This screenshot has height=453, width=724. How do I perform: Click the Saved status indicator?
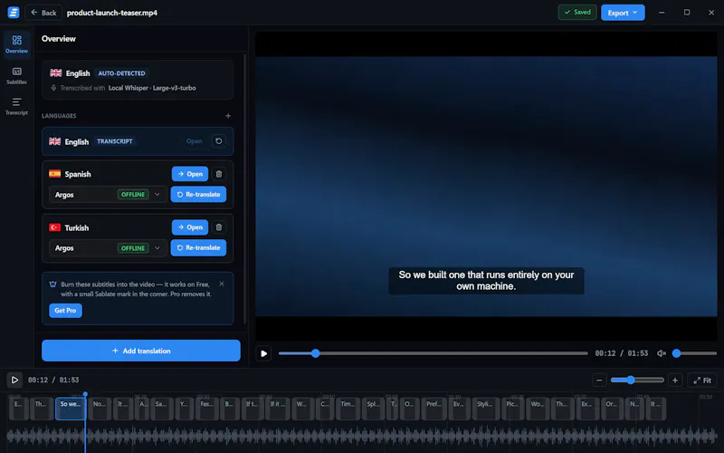(577, 13)
